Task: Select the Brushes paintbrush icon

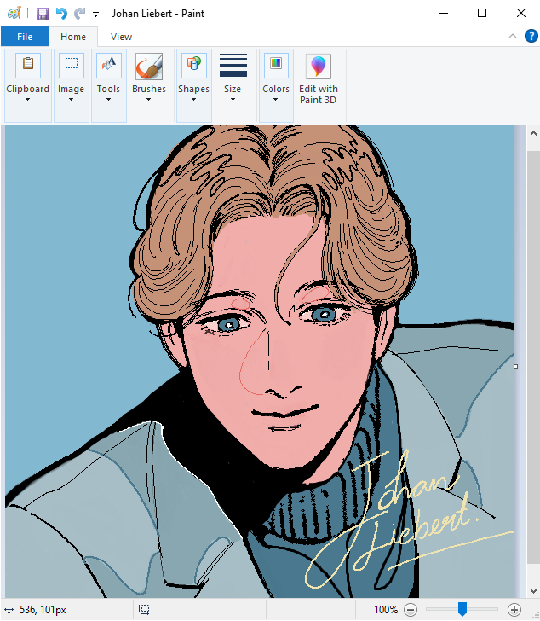Action: coord(149,67)
